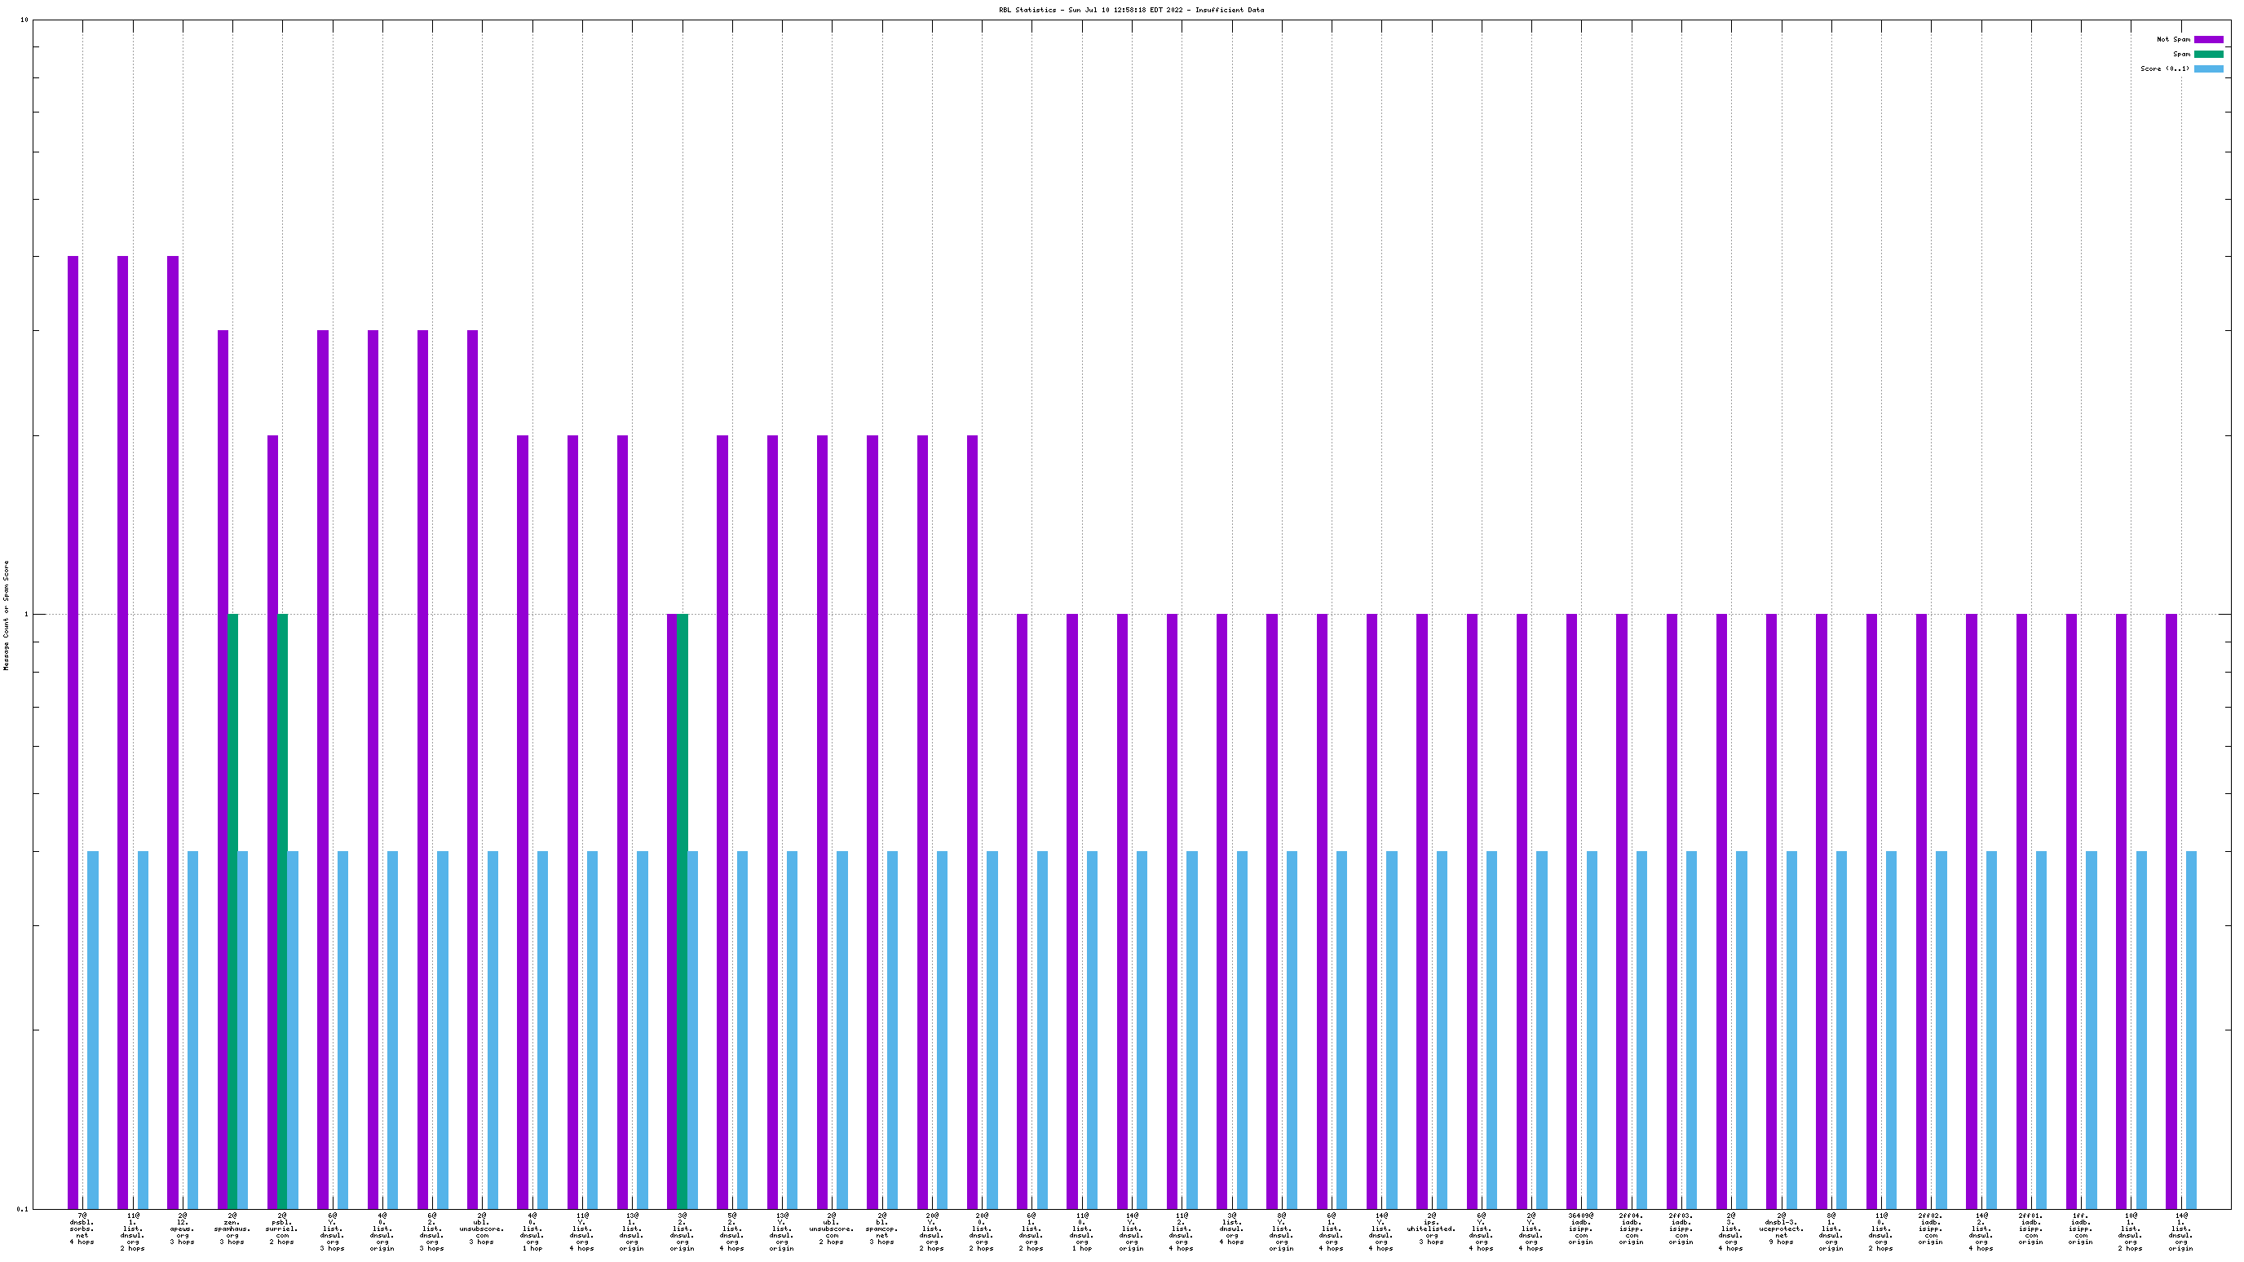2244x1262 pixels.
Task: Click the zen.spamhaus.org x-axis label
Action: click(x=232, y=1228)
